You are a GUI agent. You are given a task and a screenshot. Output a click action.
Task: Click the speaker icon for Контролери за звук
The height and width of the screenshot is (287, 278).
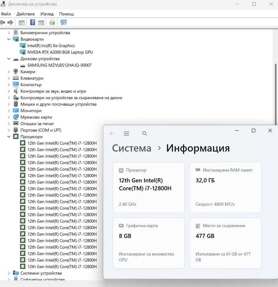[16, 91]
